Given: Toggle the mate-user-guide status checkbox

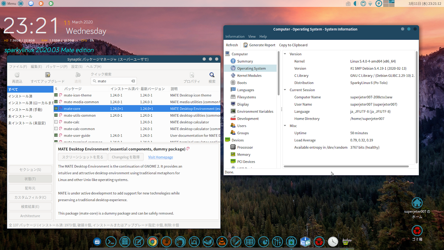Looking at the screenshot, I should pos(56,135).
